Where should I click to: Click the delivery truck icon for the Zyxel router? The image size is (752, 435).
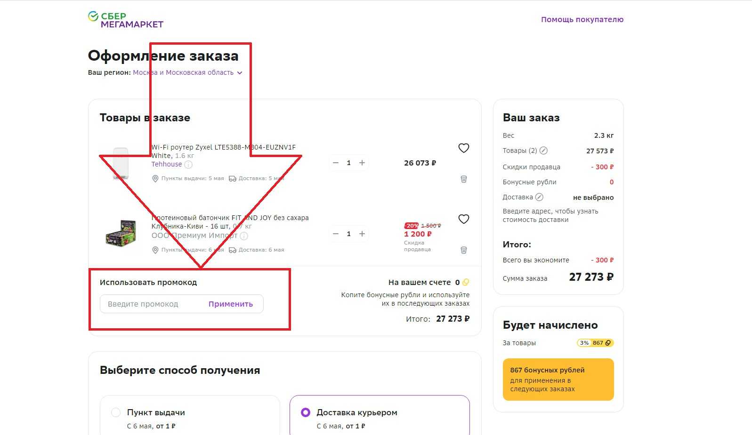pos(232,179)
